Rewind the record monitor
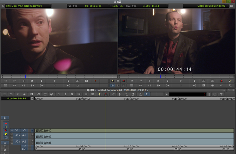Image resolution: width=236 pixels, height=154 pixels. coord(132,81)
